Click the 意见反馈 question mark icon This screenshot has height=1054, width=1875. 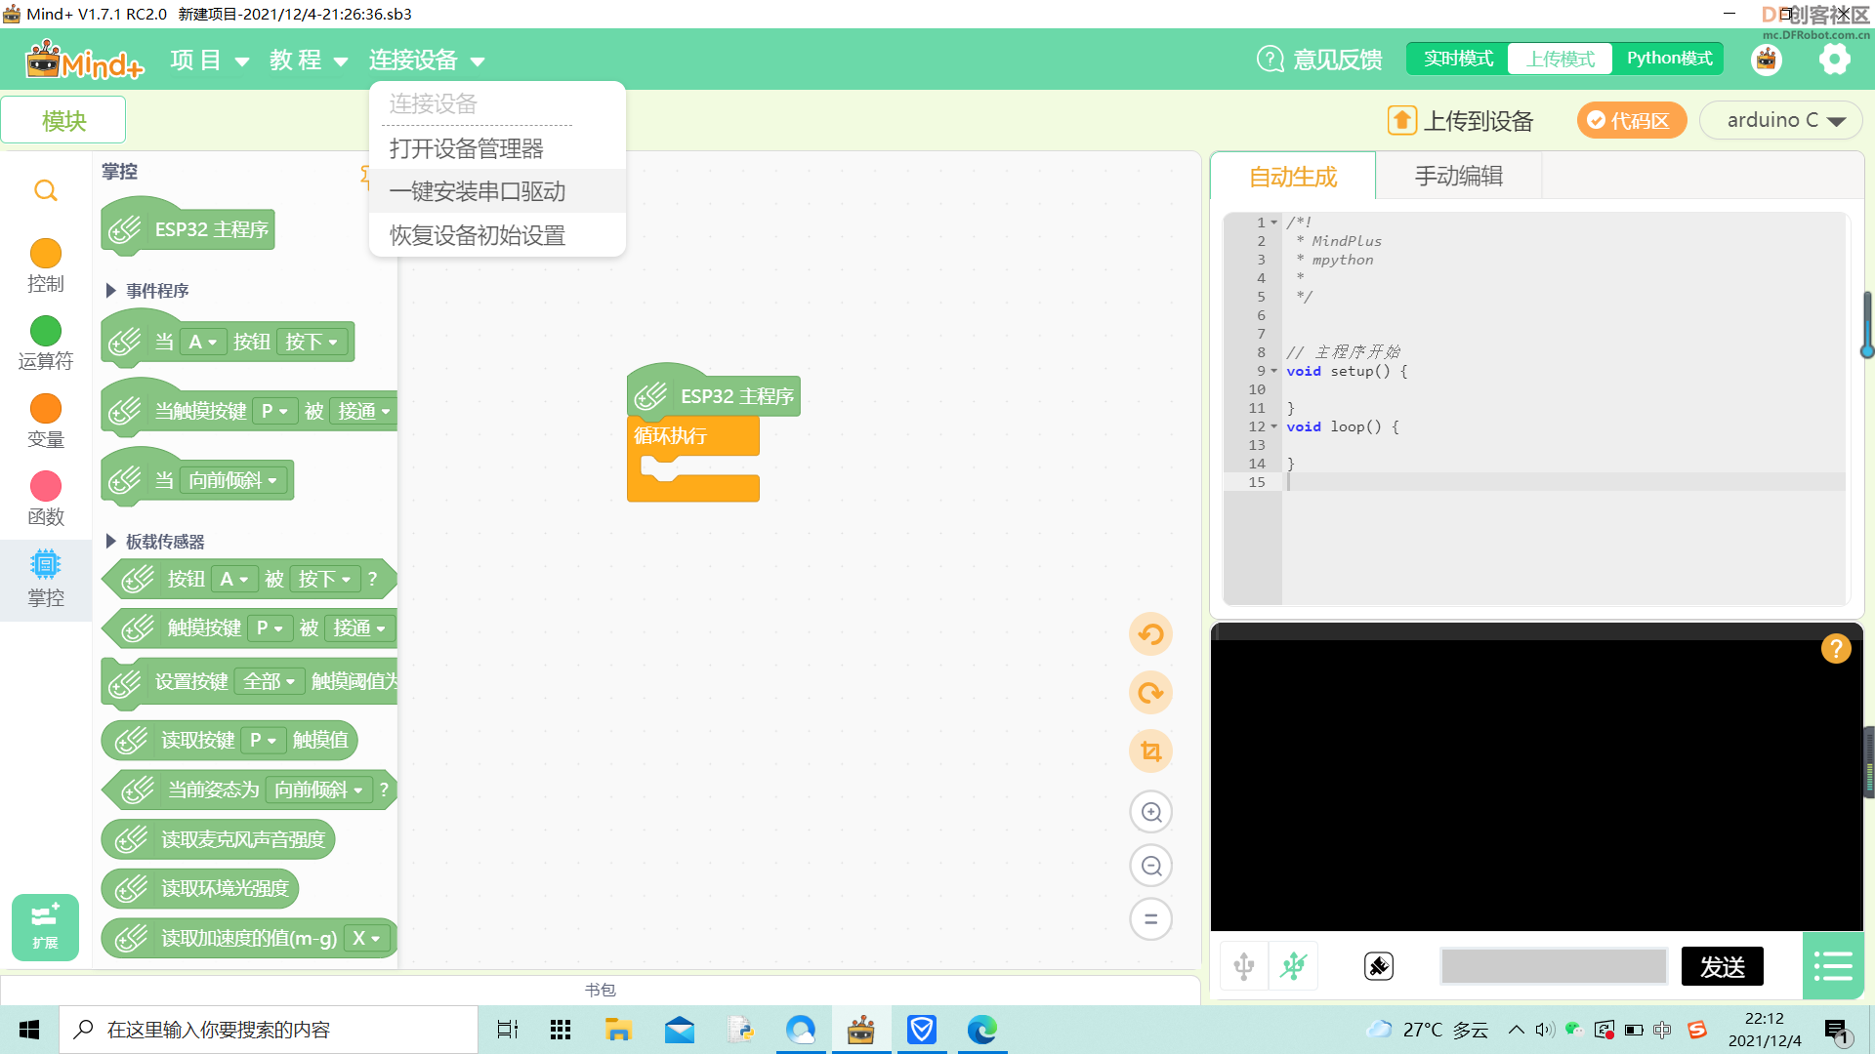[x=1270, y=60]
